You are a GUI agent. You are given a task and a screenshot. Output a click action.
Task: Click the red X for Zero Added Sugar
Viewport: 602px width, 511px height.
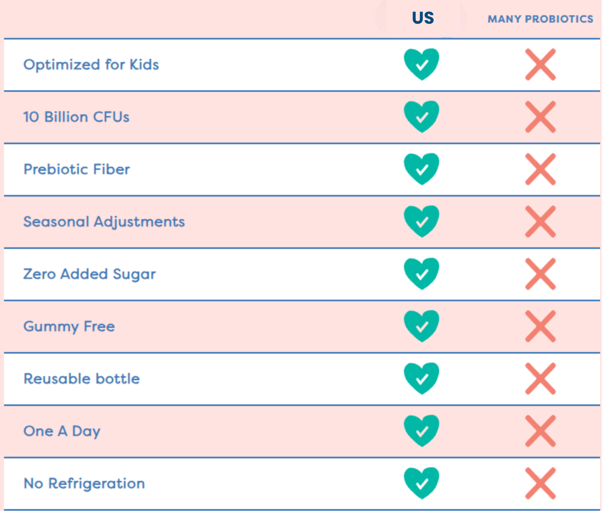coord(540,274)
